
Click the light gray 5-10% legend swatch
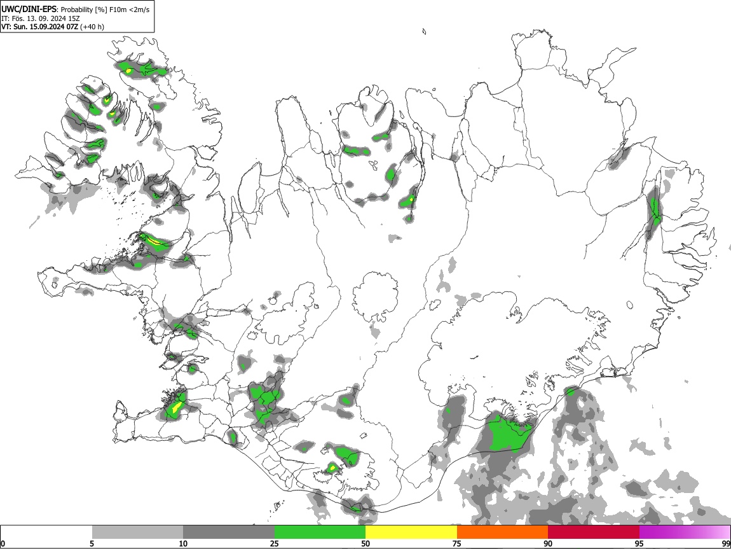tap(137, 532)
